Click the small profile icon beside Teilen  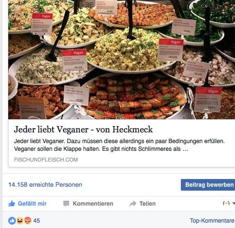pyautogui.click(x=226, y=203)
